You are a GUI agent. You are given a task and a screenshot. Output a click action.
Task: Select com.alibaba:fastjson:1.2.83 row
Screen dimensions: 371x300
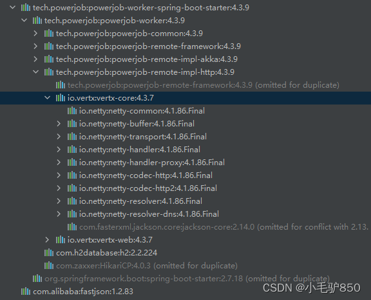click(x=185, y=292)
